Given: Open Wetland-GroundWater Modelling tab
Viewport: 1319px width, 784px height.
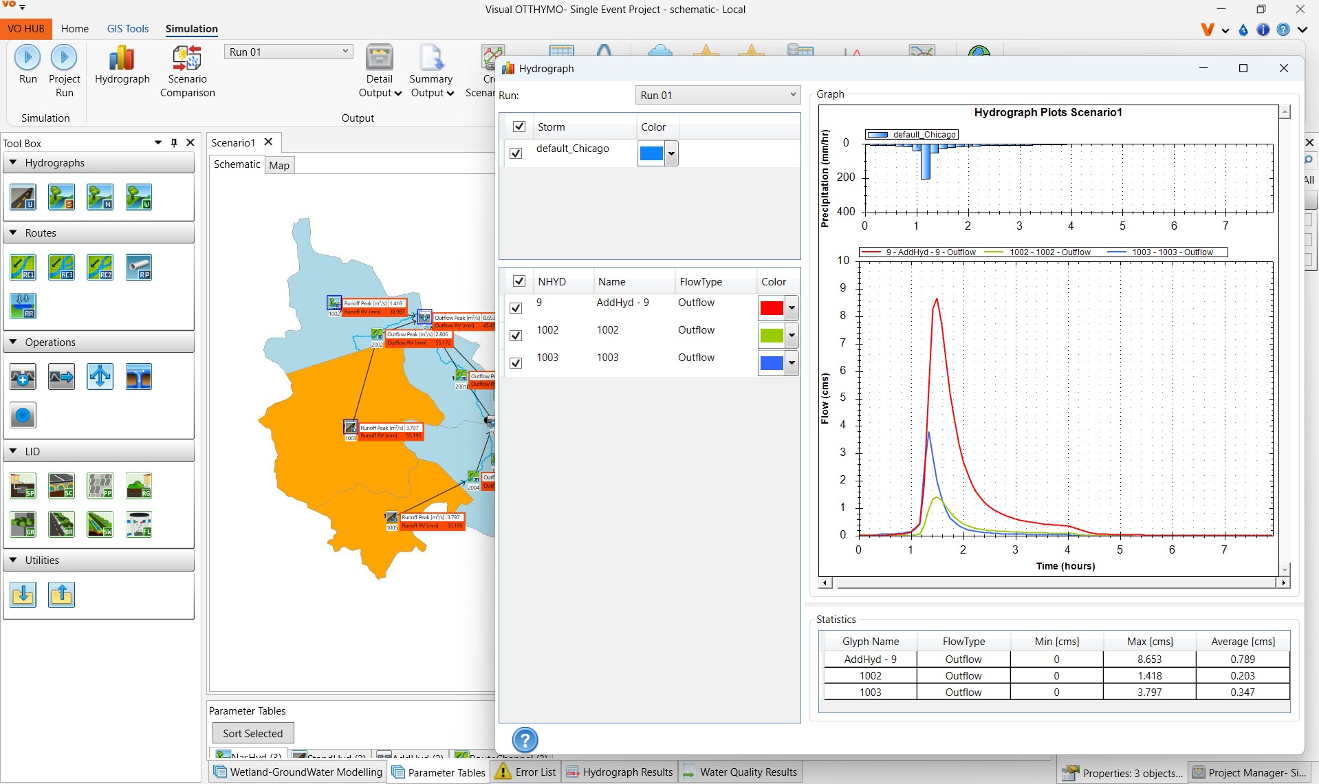Looking at the screenshot, I should point(297,772).
